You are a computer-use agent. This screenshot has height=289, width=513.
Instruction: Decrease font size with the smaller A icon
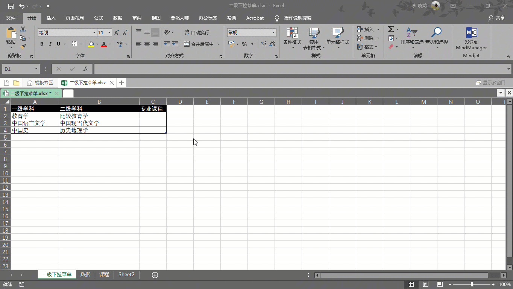tap(125, 33)
